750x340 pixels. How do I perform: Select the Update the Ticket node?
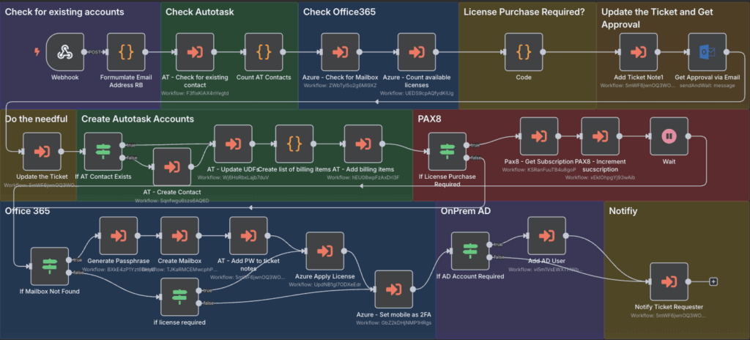(42, 152)
